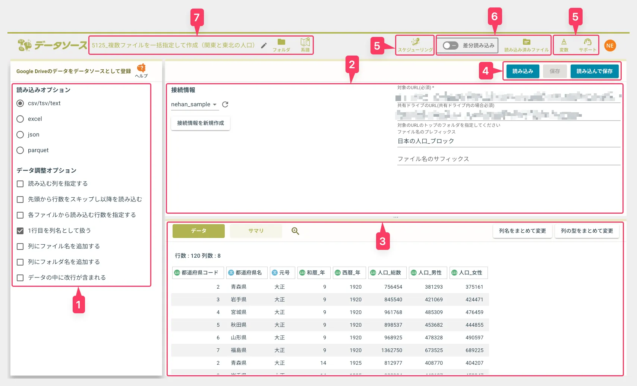Screen dimensions: 637x386
Task: Enable 列にファイル名を追加する checkbox
Action: (x=20, y=247)
